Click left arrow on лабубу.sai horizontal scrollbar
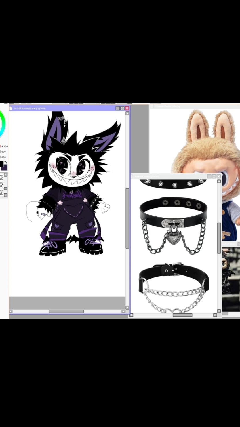The width and height of the screenshot is (240, 427). (x=11, y=311)
